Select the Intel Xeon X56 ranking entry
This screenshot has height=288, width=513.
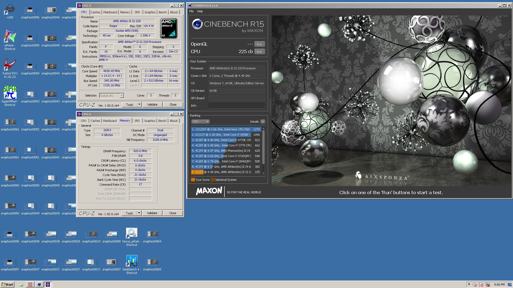[226, 129]
